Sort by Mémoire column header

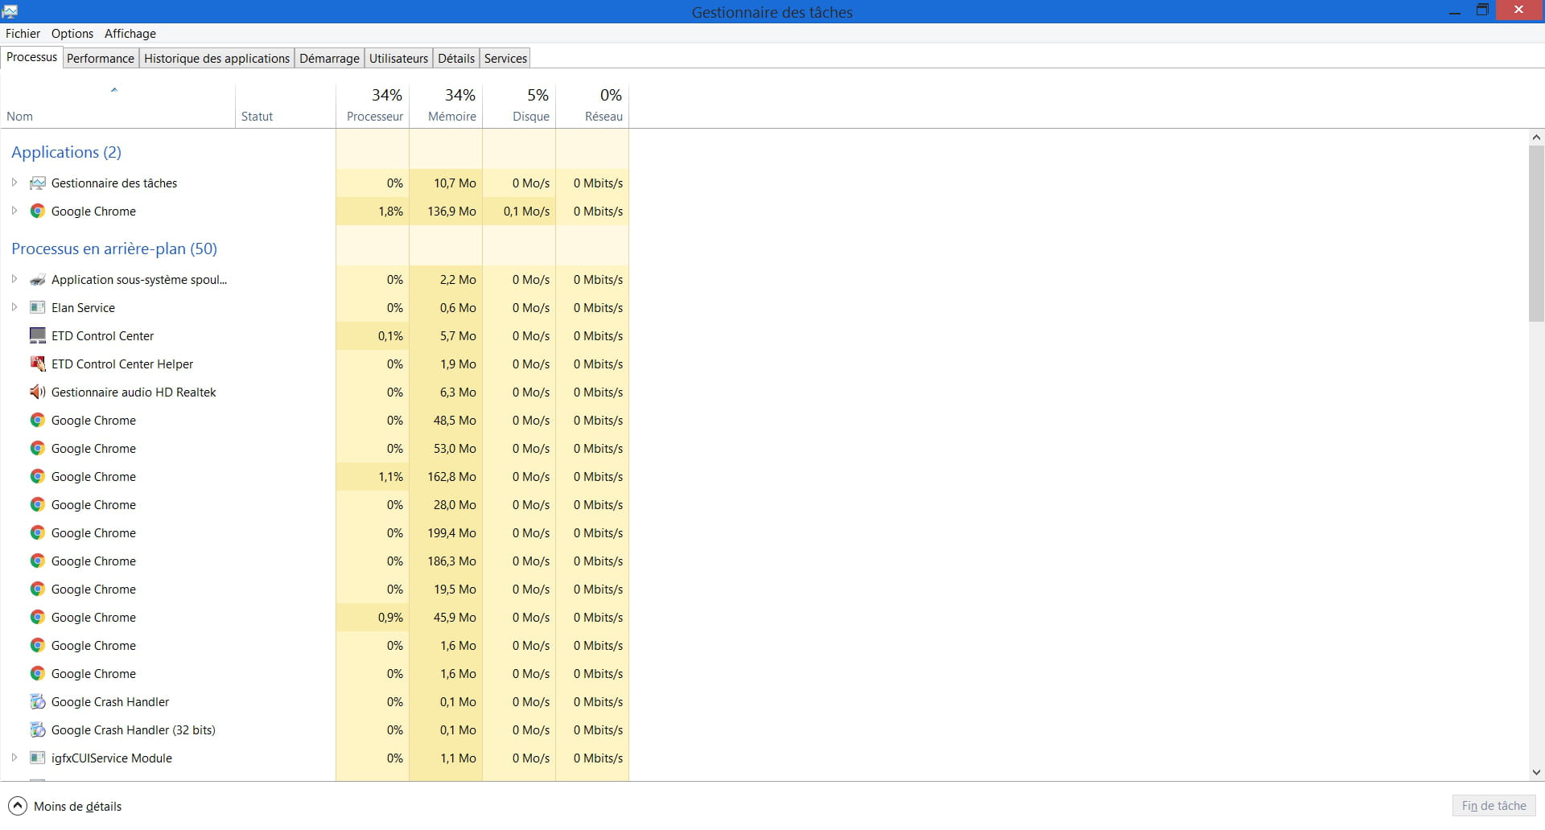coord(446,105)
